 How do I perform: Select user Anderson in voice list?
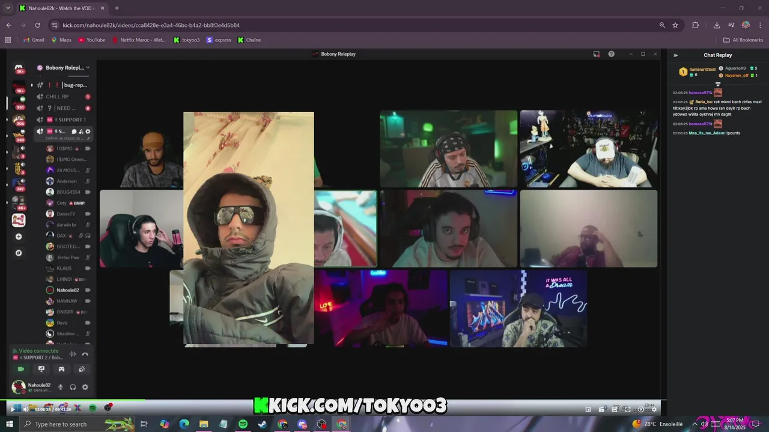68,181
